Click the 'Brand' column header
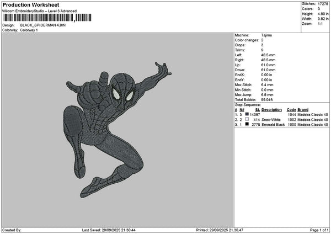This screenshot has height=234, width=331. coord(303,110)
